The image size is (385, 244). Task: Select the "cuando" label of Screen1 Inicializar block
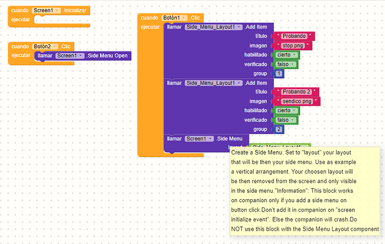click(20, 11)
